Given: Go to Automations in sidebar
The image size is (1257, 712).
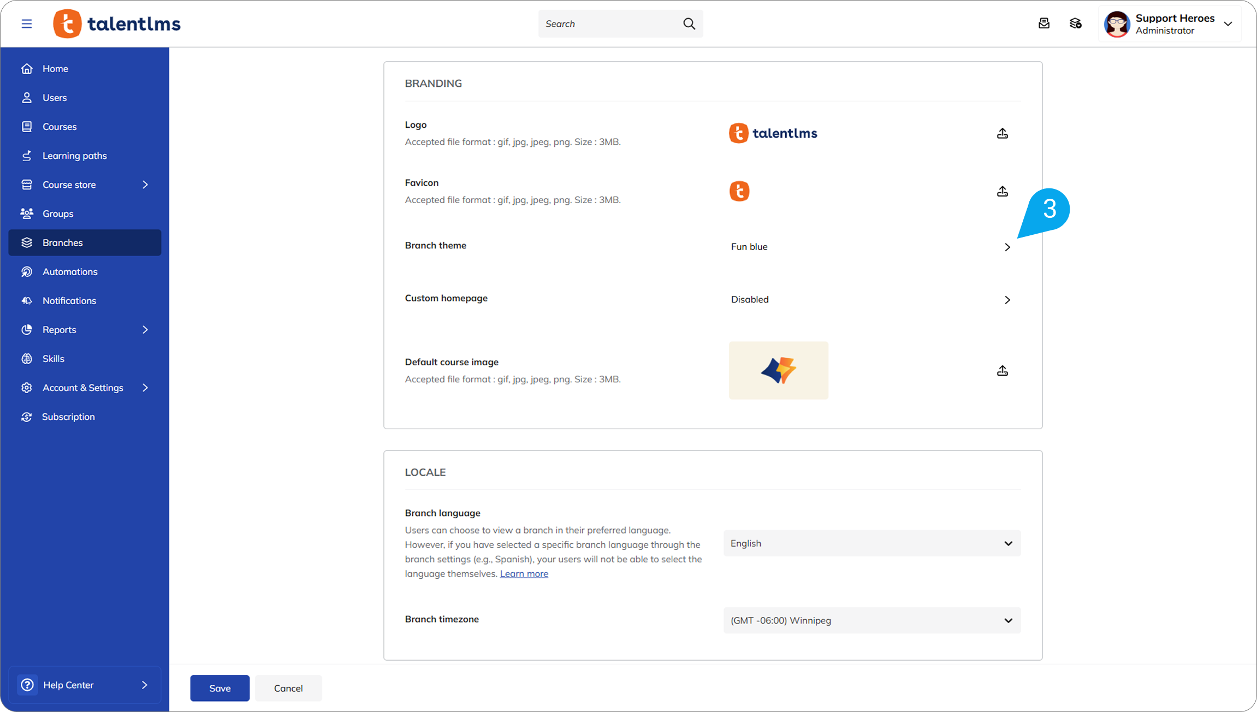Looking at the screenshot, I should coord(70,271).
